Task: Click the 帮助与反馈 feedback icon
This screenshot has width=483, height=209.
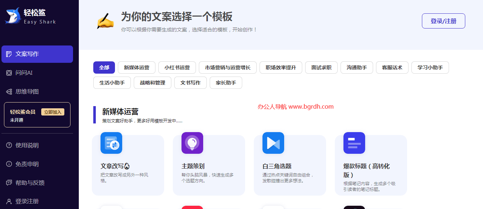Action: 9,182
